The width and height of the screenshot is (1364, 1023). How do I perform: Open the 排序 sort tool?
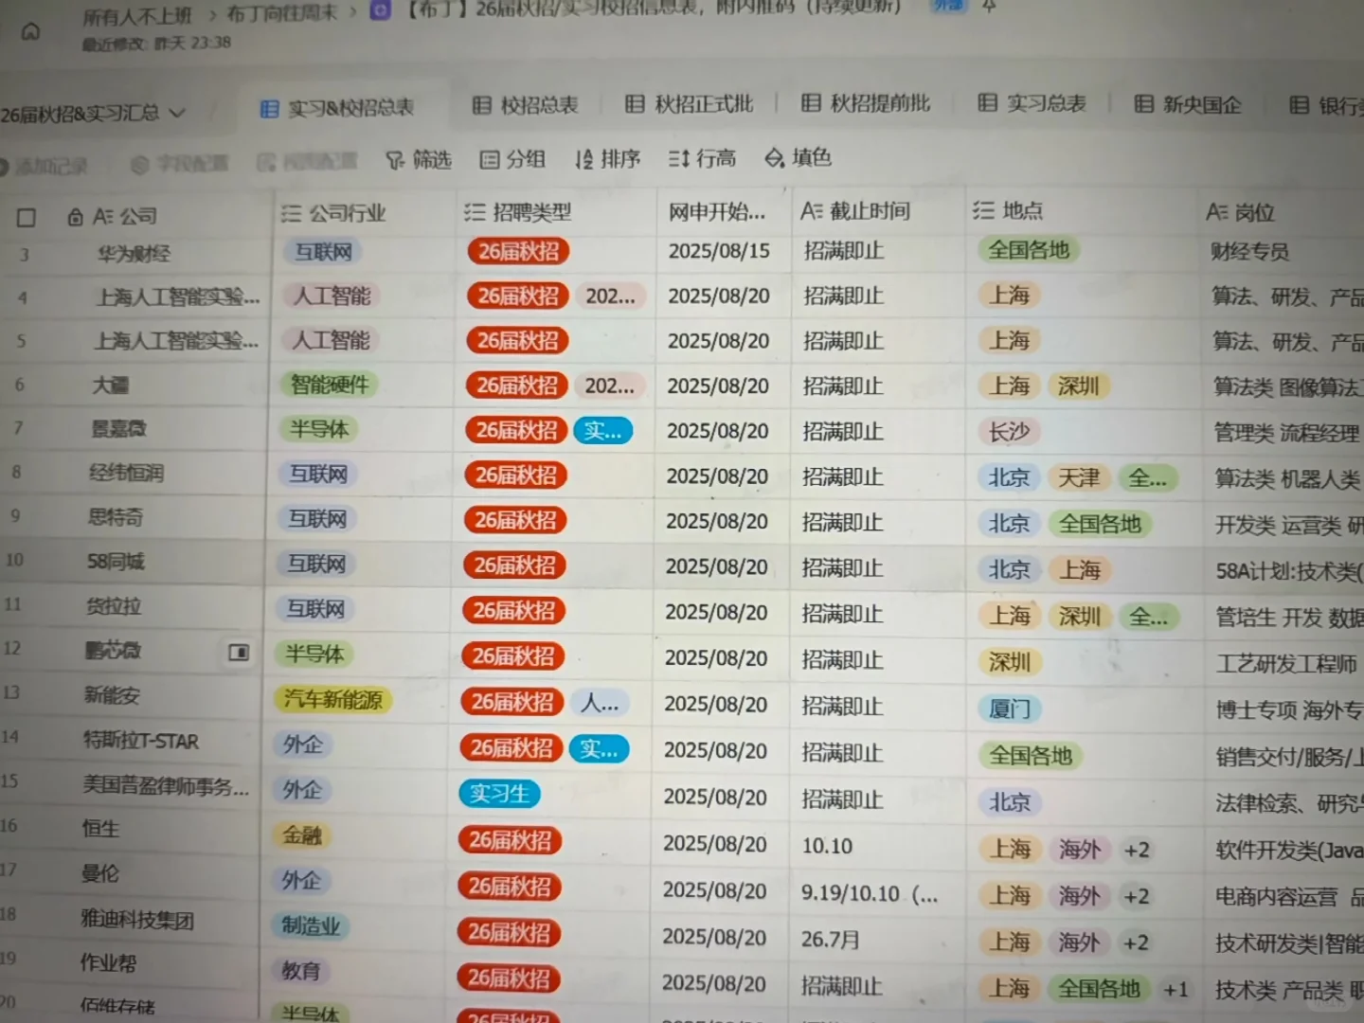point(608,158)
